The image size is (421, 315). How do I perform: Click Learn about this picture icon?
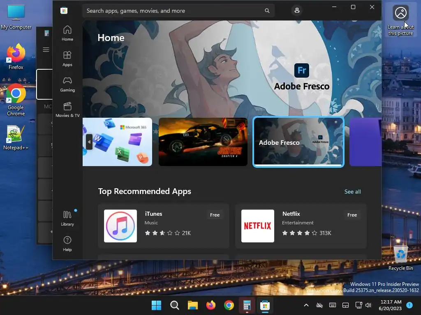coord(400,20)
